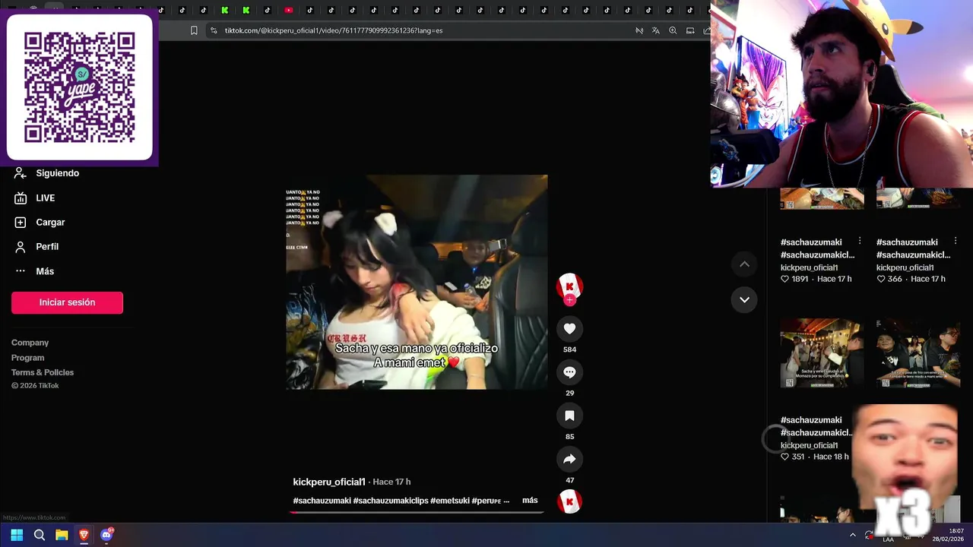Click the crossed-out N icon in the address bar

click(639, 30)
